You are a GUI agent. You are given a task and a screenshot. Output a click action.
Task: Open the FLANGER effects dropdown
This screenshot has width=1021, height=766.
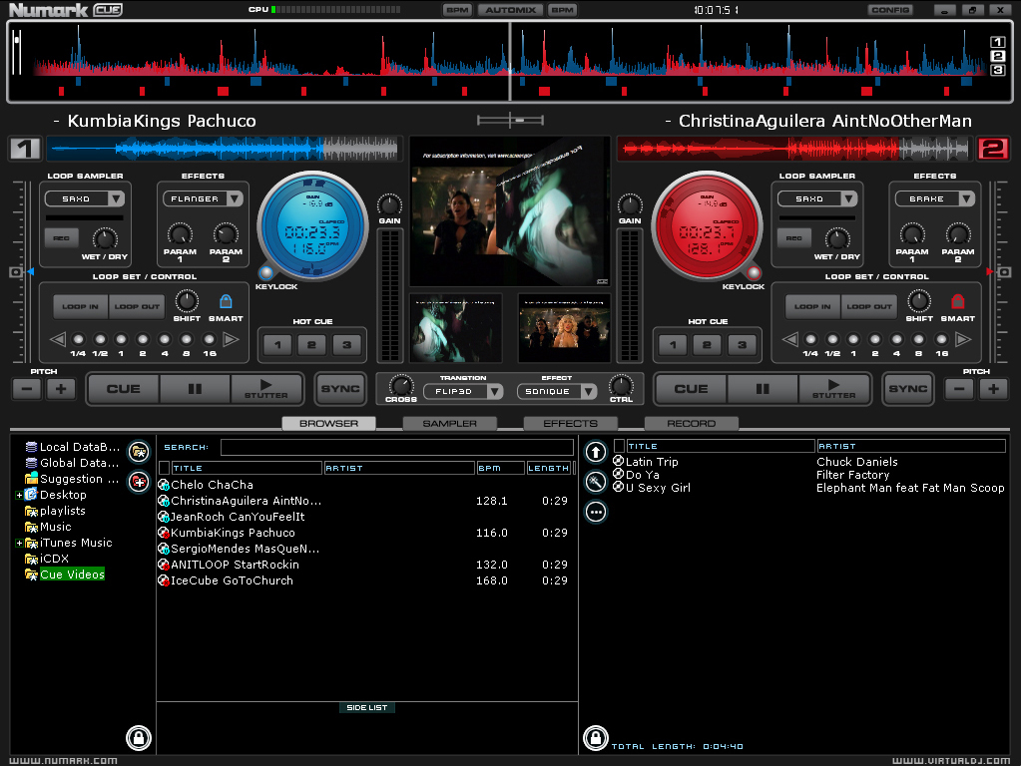coord(202,197)
